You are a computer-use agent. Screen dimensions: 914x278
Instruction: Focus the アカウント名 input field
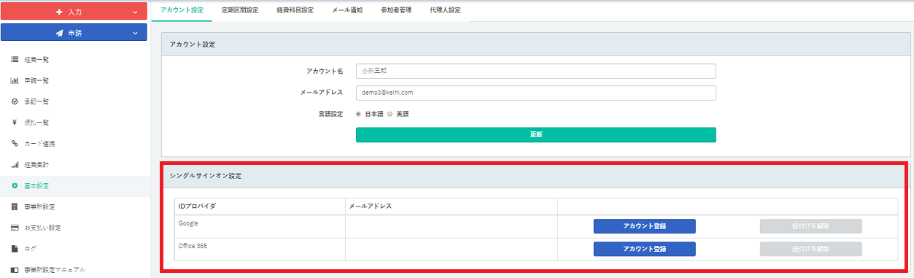535,71
